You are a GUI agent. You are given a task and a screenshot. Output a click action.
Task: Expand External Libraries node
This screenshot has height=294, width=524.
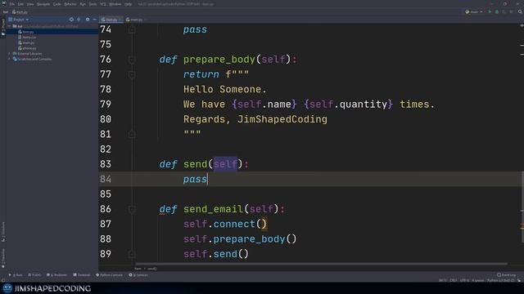point(9,53)
